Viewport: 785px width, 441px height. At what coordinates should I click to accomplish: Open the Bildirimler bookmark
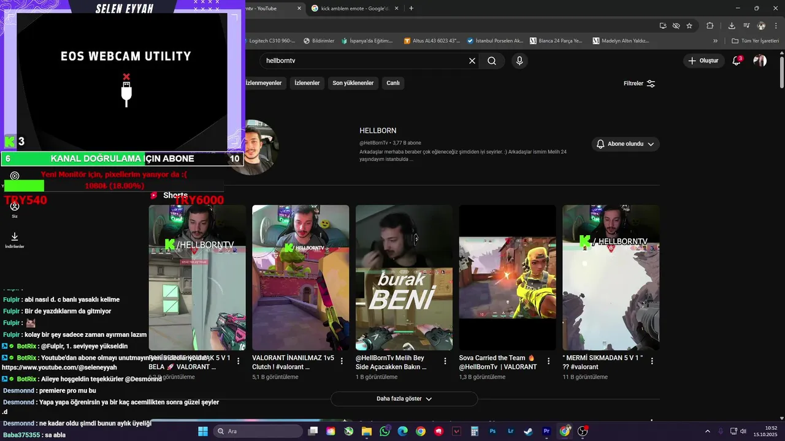pos(319,41)
